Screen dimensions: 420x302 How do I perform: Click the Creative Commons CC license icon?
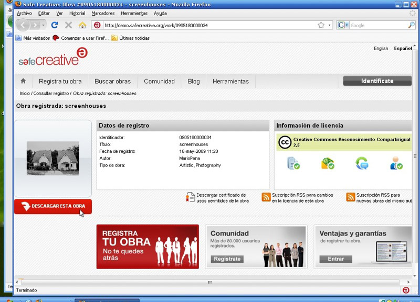285,142
